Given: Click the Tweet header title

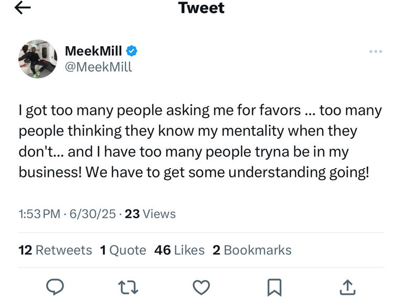Looking at the screenshot, I should pyautogui.click(x=201, y=8).
